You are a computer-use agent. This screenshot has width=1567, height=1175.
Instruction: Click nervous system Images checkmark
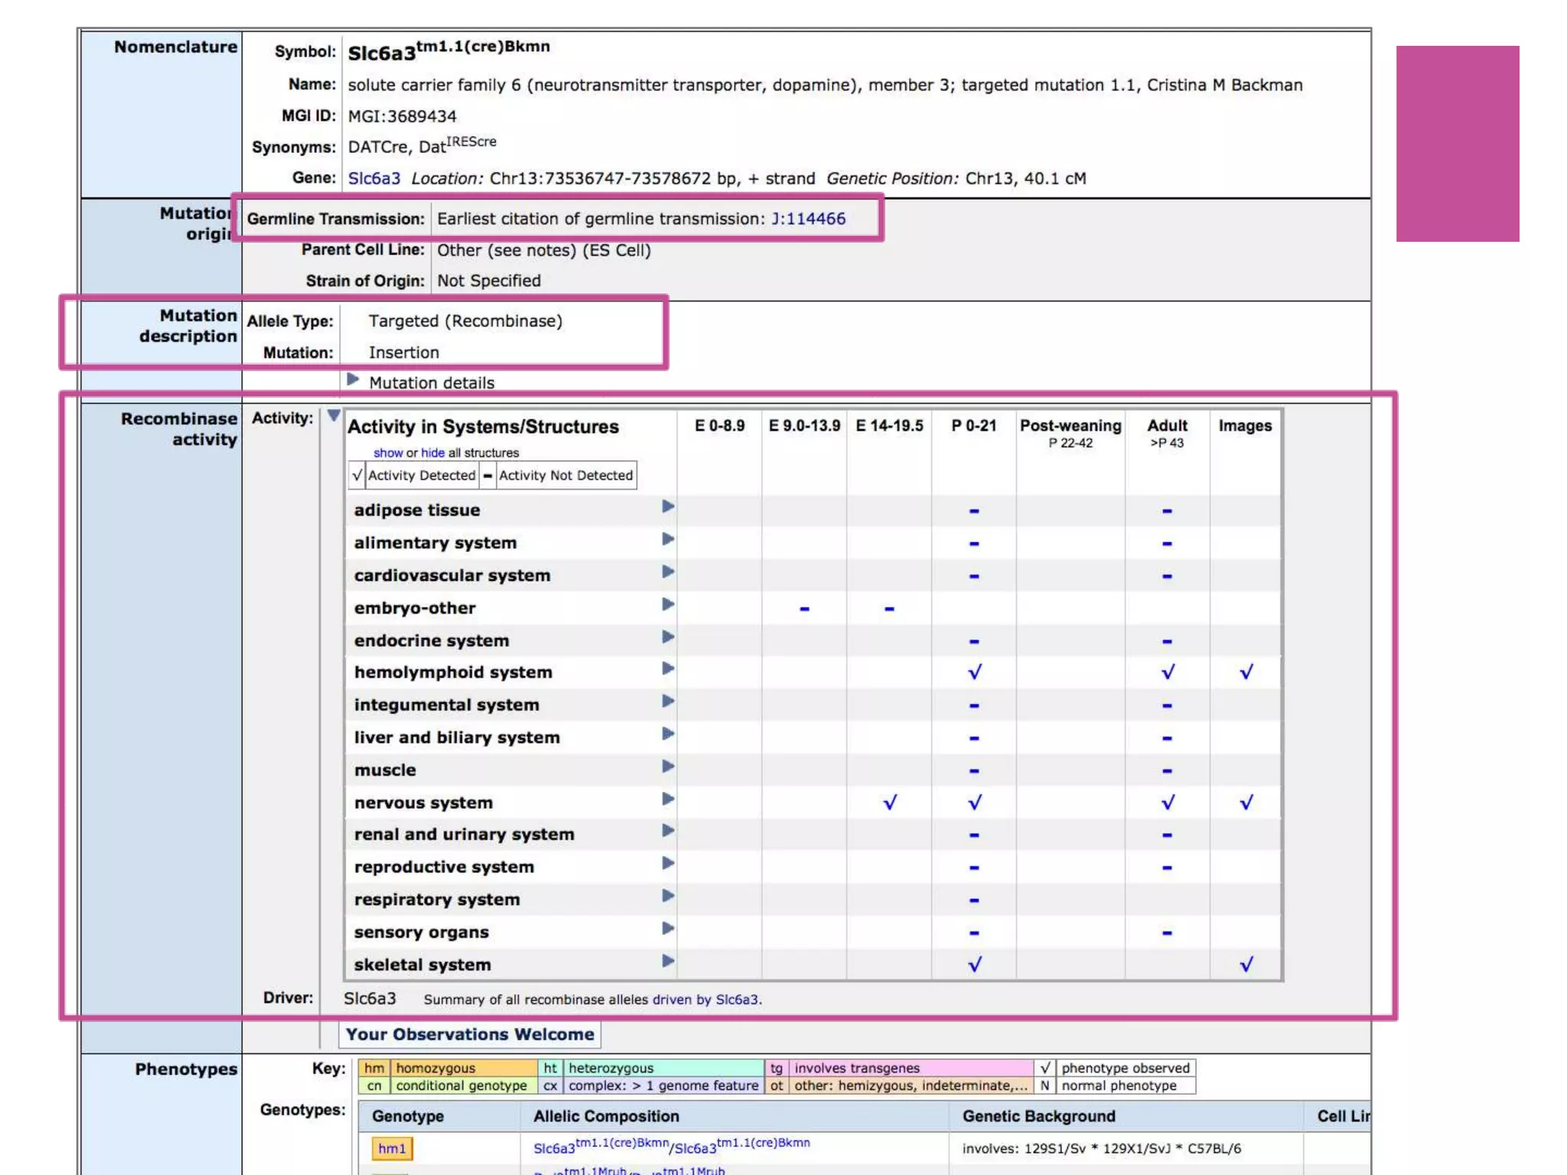[x=1246, y=802]
